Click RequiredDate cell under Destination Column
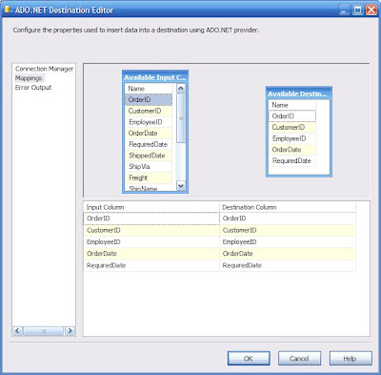 click(x=288, y=265)
